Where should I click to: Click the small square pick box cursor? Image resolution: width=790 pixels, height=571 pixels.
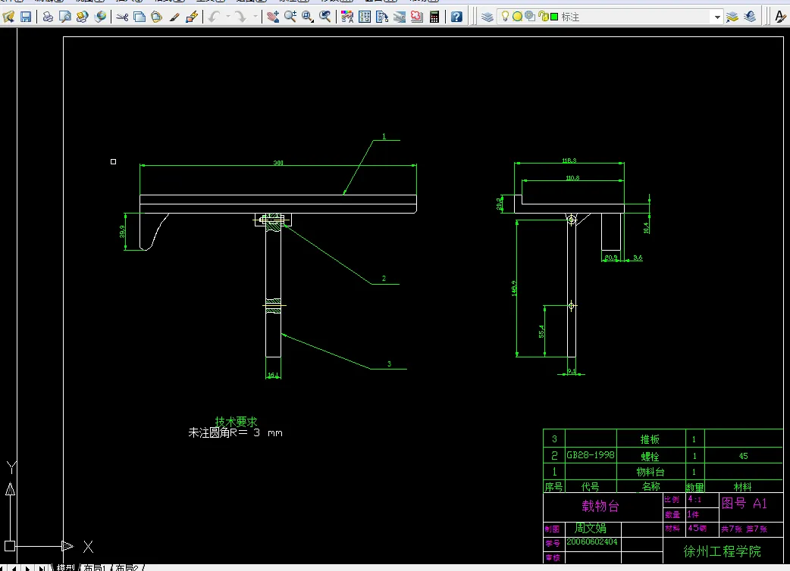point(114,161)
